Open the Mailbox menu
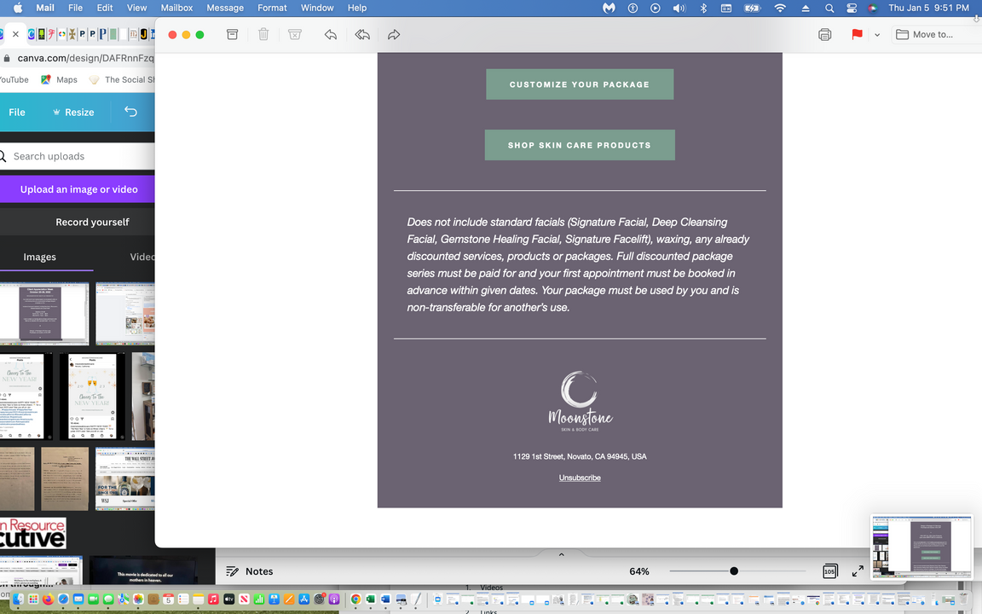Screen dimensions: 982x614 pos(176,8)
